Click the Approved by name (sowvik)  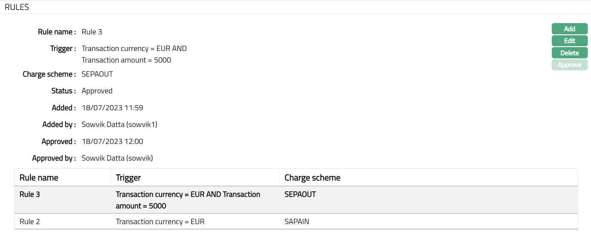117,158
